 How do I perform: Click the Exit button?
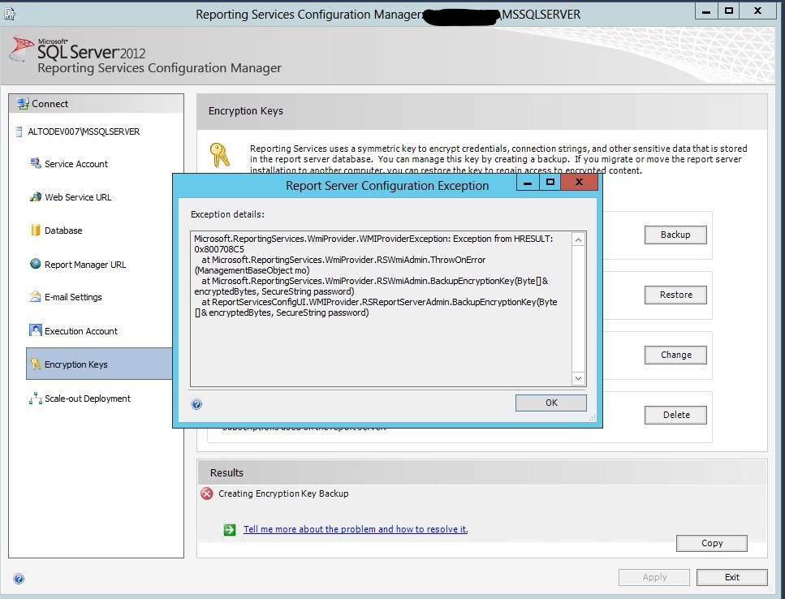tap(731, 577)
